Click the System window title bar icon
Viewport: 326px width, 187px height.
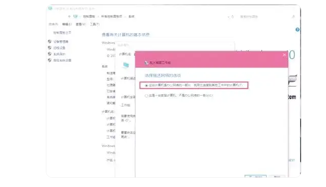pyautogui.click(x=50, y=8)
